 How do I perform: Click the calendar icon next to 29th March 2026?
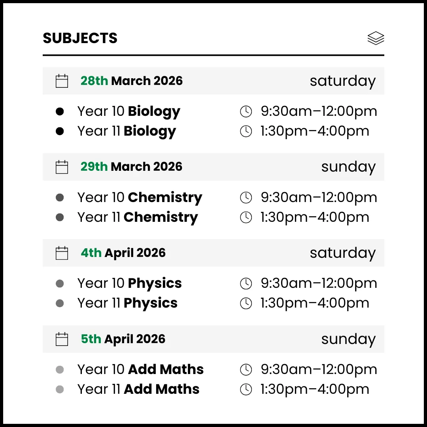coord(62,167)
